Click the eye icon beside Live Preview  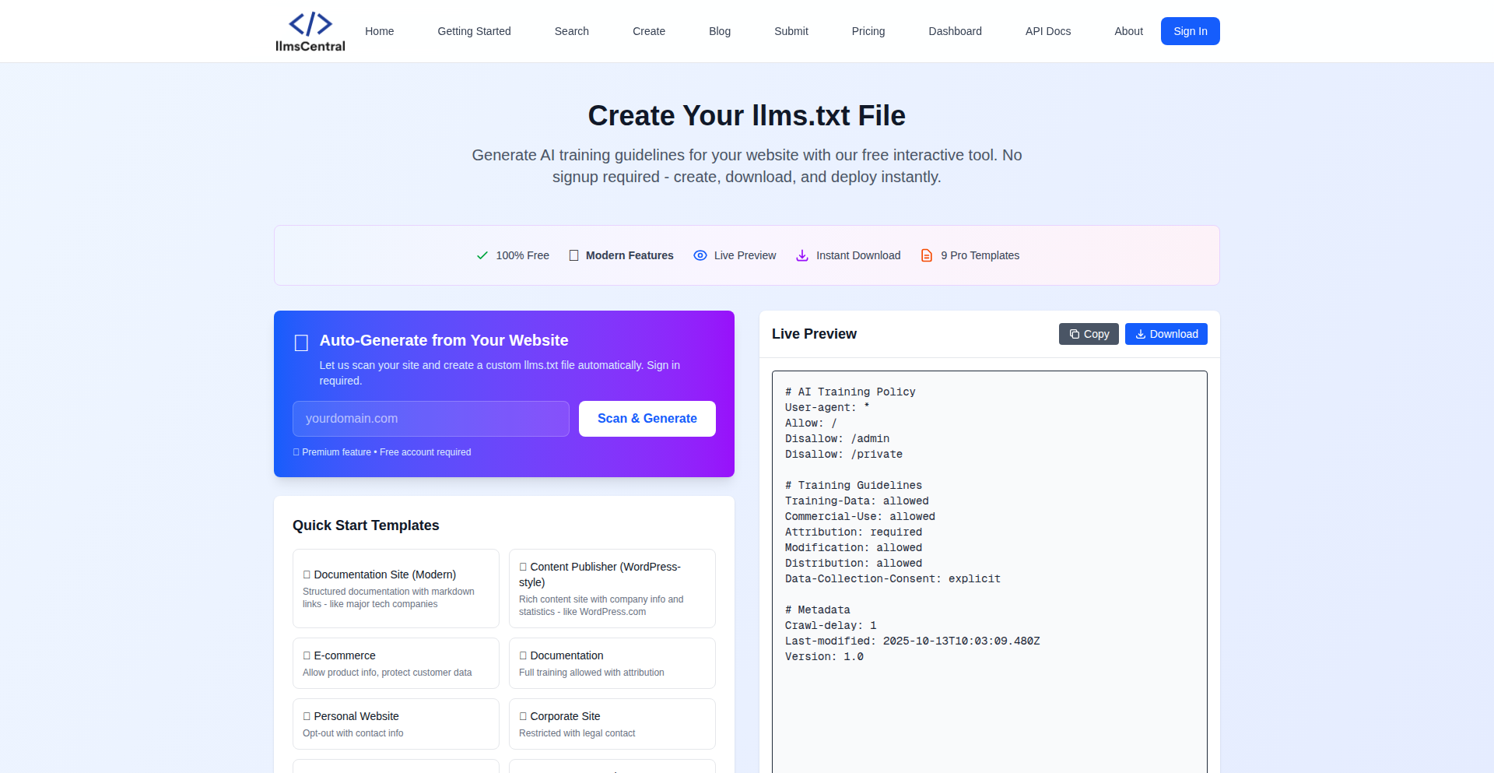click(x=700, y=255)
